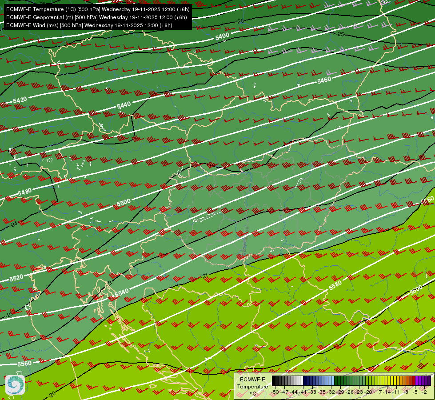
Task: Click the 5540 geopotential contour label
Action: click(122, 292)
